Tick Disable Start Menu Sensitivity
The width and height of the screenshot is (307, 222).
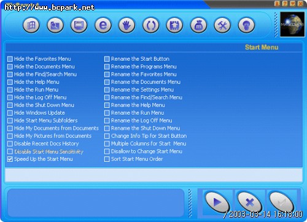10,151
